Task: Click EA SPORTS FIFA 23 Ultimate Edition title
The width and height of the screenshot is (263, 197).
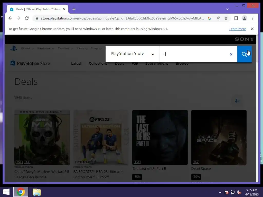Action: pos(98,174)
